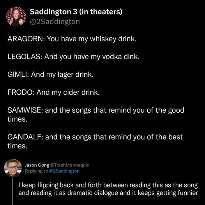This screenshot has width=205, height=205.
Task: Open the @TrashMannequin handle
Action: point(70,165)
